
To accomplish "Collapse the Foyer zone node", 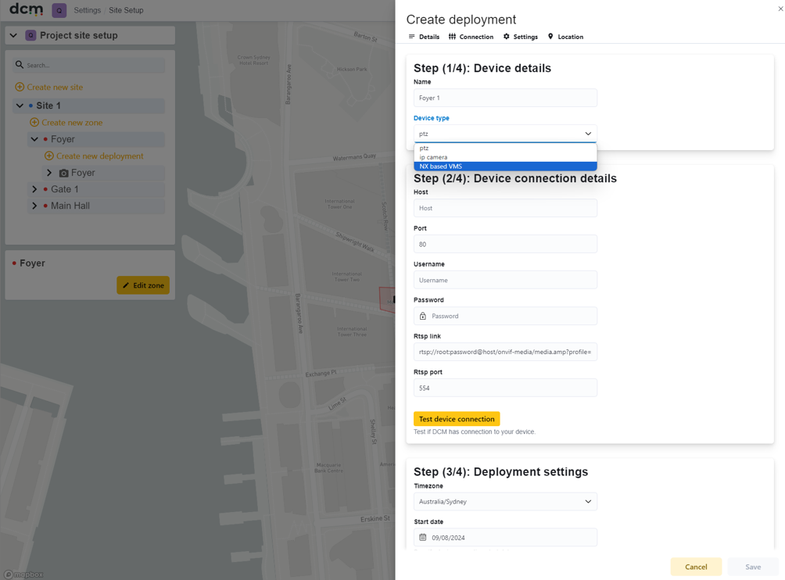I will click(34, 139).
